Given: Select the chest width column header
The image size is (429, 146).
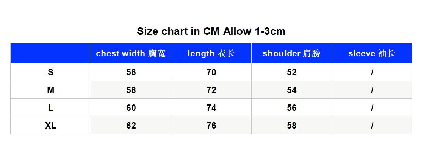Looking at the screenshot, I should (x=131, y=53).
